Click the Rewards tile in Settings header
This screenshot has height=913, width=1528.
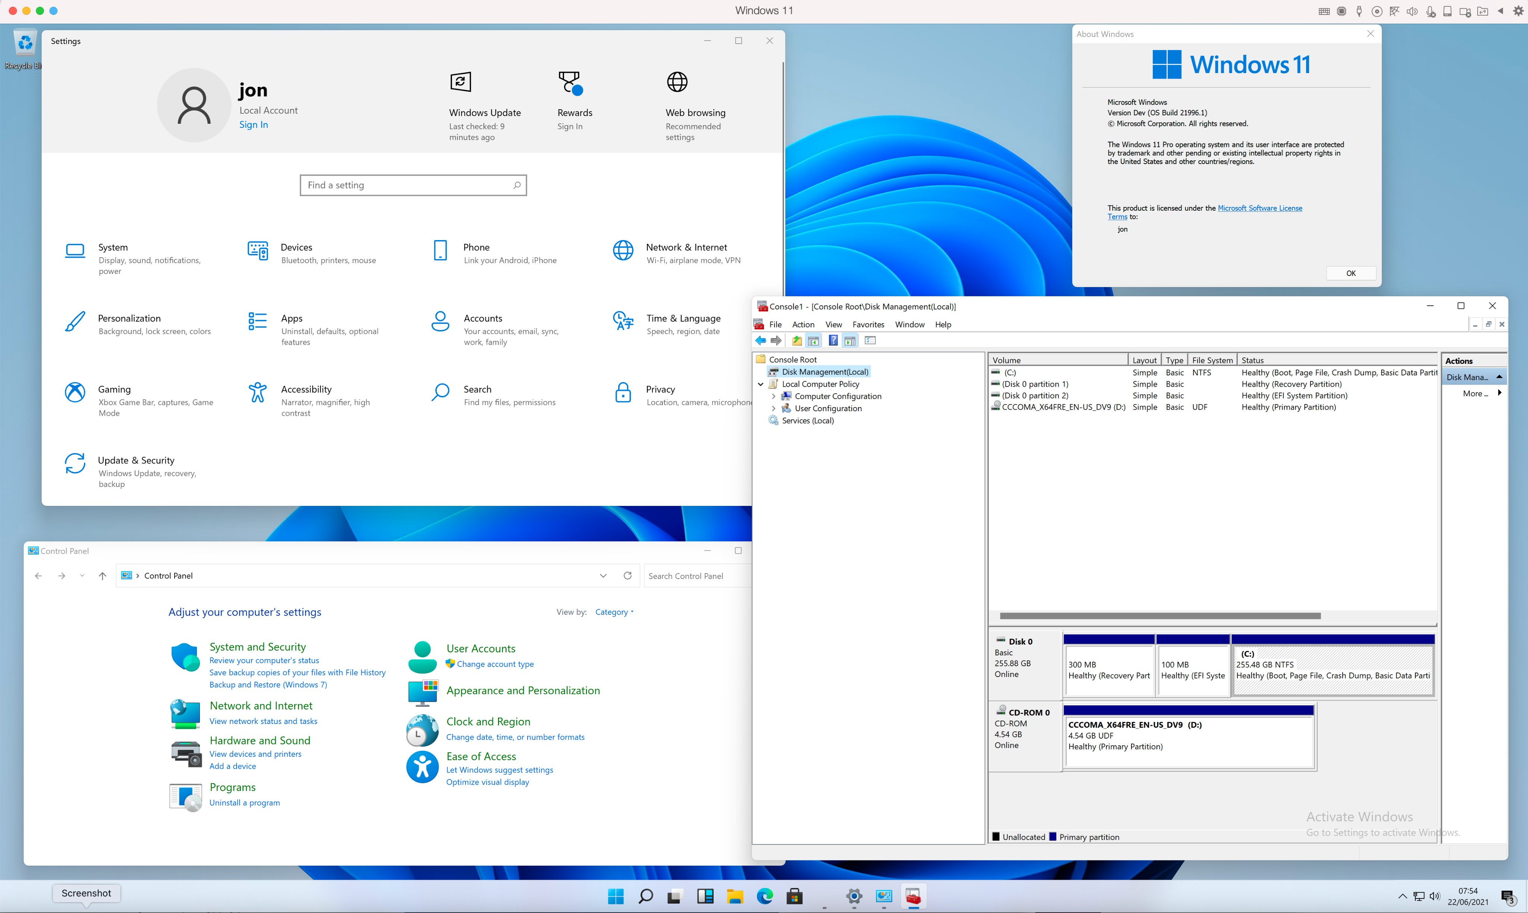coord(574,101)
